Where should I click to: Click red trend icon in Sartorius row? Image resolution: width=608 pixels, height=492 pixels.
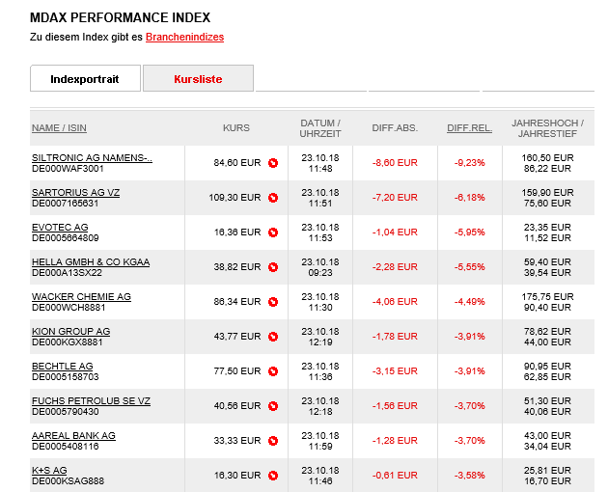coord(273,198)
